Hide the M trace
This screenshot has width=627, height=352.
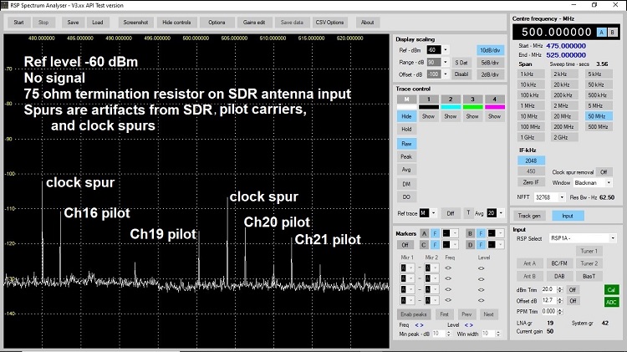(406, 117)
